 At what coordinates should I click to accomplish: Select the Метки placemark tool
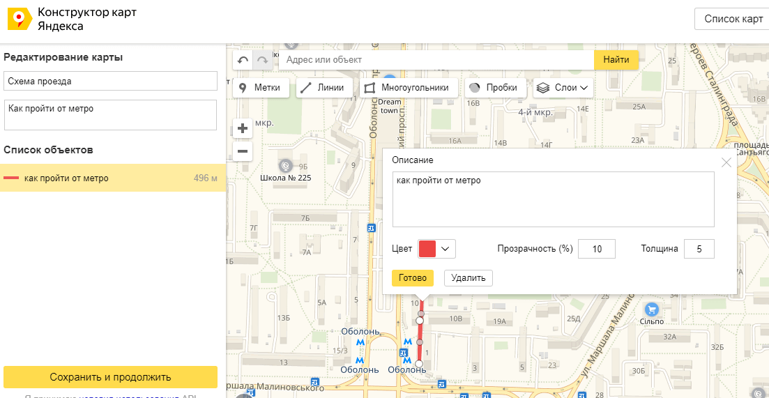[259, 88]
